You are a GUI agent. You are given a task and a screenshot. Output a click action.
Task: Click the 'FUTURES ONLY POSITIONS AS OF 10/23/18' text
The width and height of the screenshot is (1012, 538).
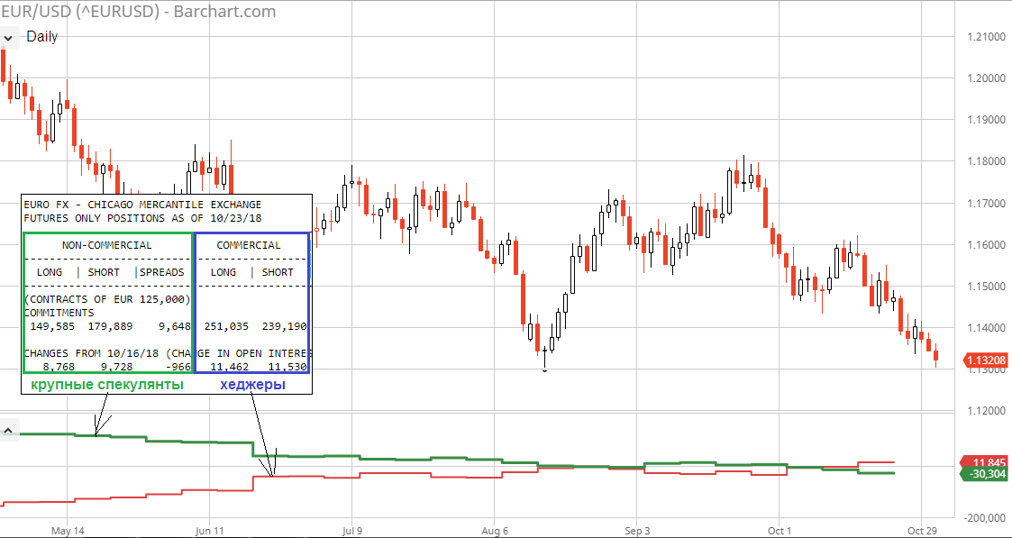point(142,218)
